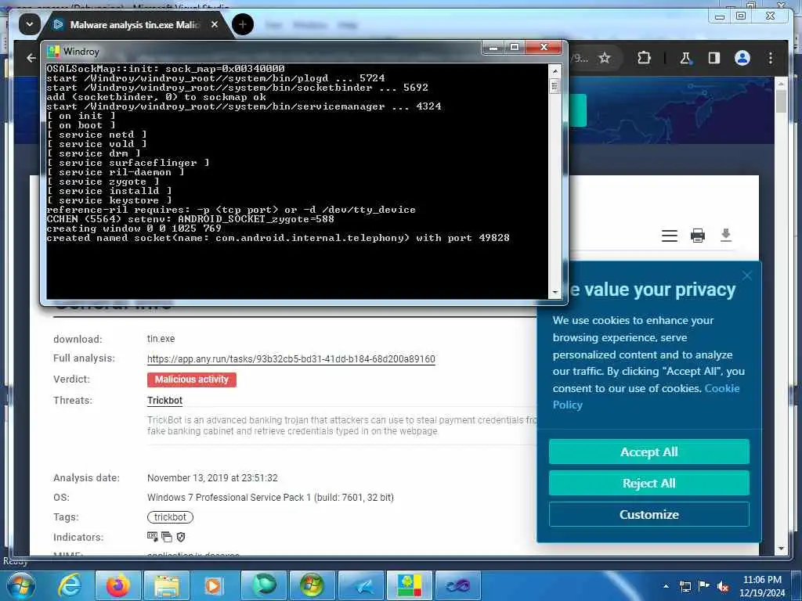Click the blue bird taskbar icon
The width and height of the screenshot is (802, 601).
point(360,585)
